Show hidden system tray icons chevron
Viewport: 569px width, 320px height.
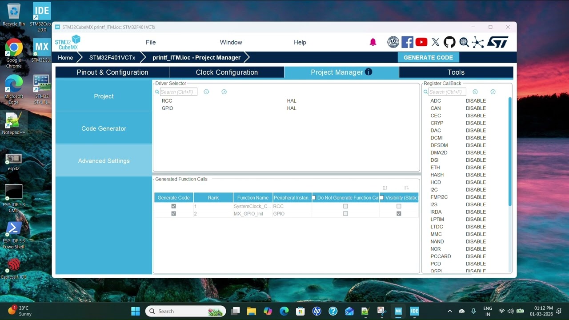pos(449,311)
